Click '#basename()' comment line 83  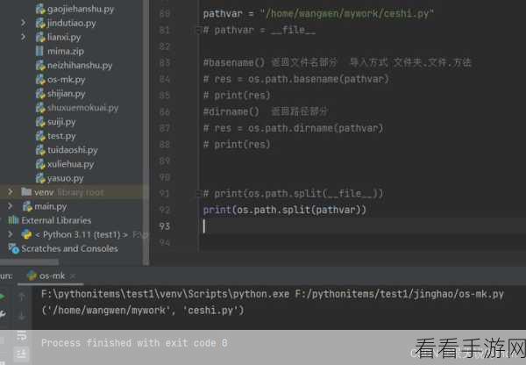(337, 62)
